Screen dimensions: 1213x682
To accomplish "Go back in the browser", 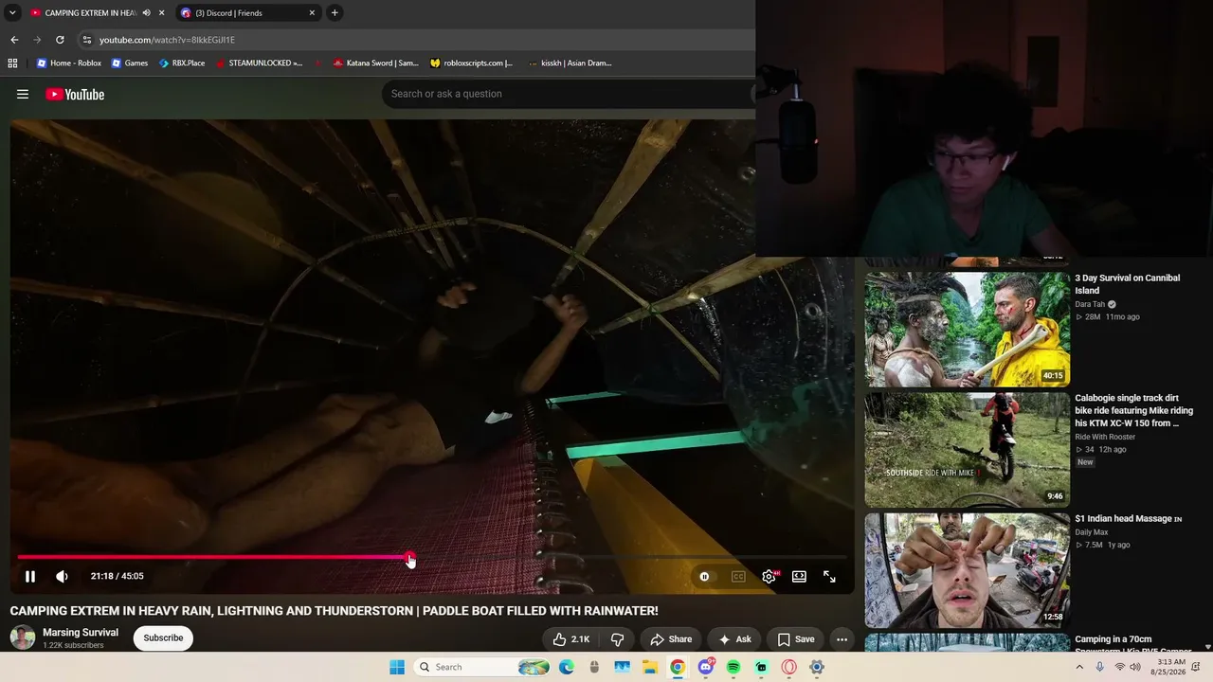I will click(14, 40).
